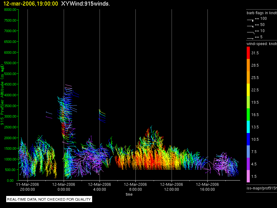Image resolution: width=277 pixels, height=208 pixels.
Task: Click the REAL-TIME DATA quality notice box
Action: coord(49,199)
